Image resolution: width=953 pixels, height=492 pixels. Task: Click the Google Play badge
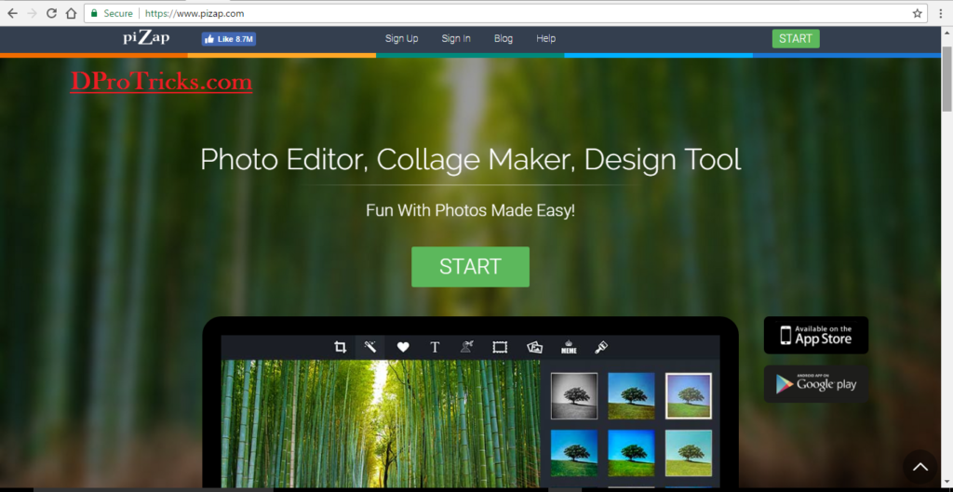816,384
